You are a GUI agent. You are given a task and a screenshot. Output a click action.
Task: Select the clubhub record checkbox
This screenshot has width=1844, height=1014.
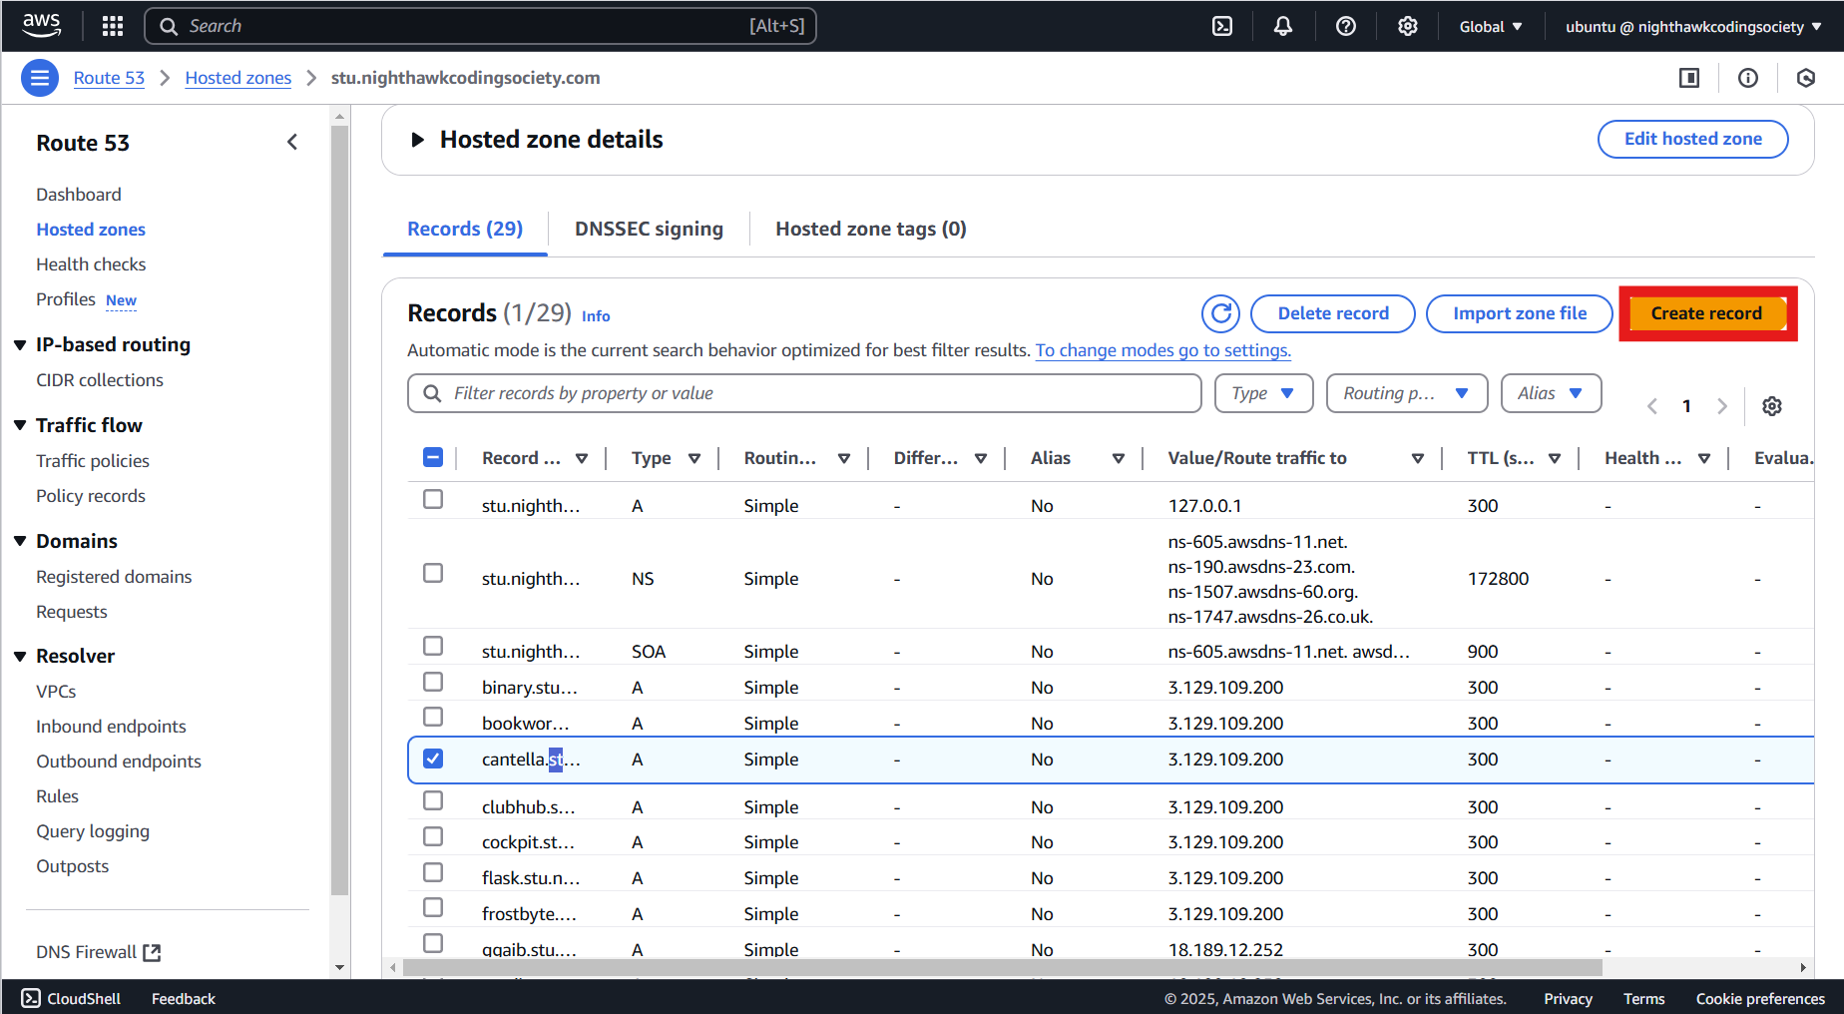tap(433, 800)
